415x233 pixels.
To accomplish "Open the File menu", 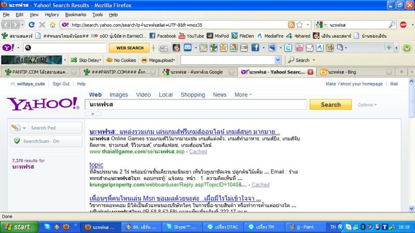I will (6, 15).
